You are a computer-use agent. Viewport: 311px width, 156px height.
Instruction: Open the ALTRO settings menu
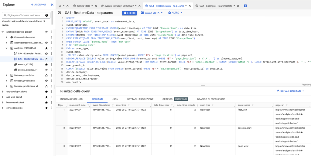point(175,13)
